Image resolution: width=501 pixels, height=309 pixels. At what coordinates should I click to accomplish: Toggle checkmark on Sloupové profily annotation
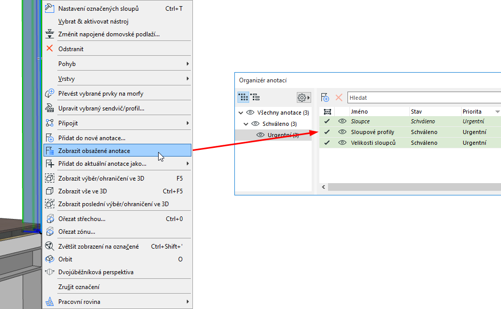coord(327,131)
